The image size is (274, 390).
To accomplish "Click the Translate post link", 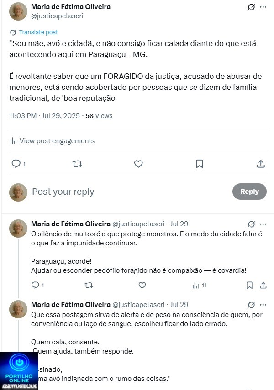I will point(38,32).
